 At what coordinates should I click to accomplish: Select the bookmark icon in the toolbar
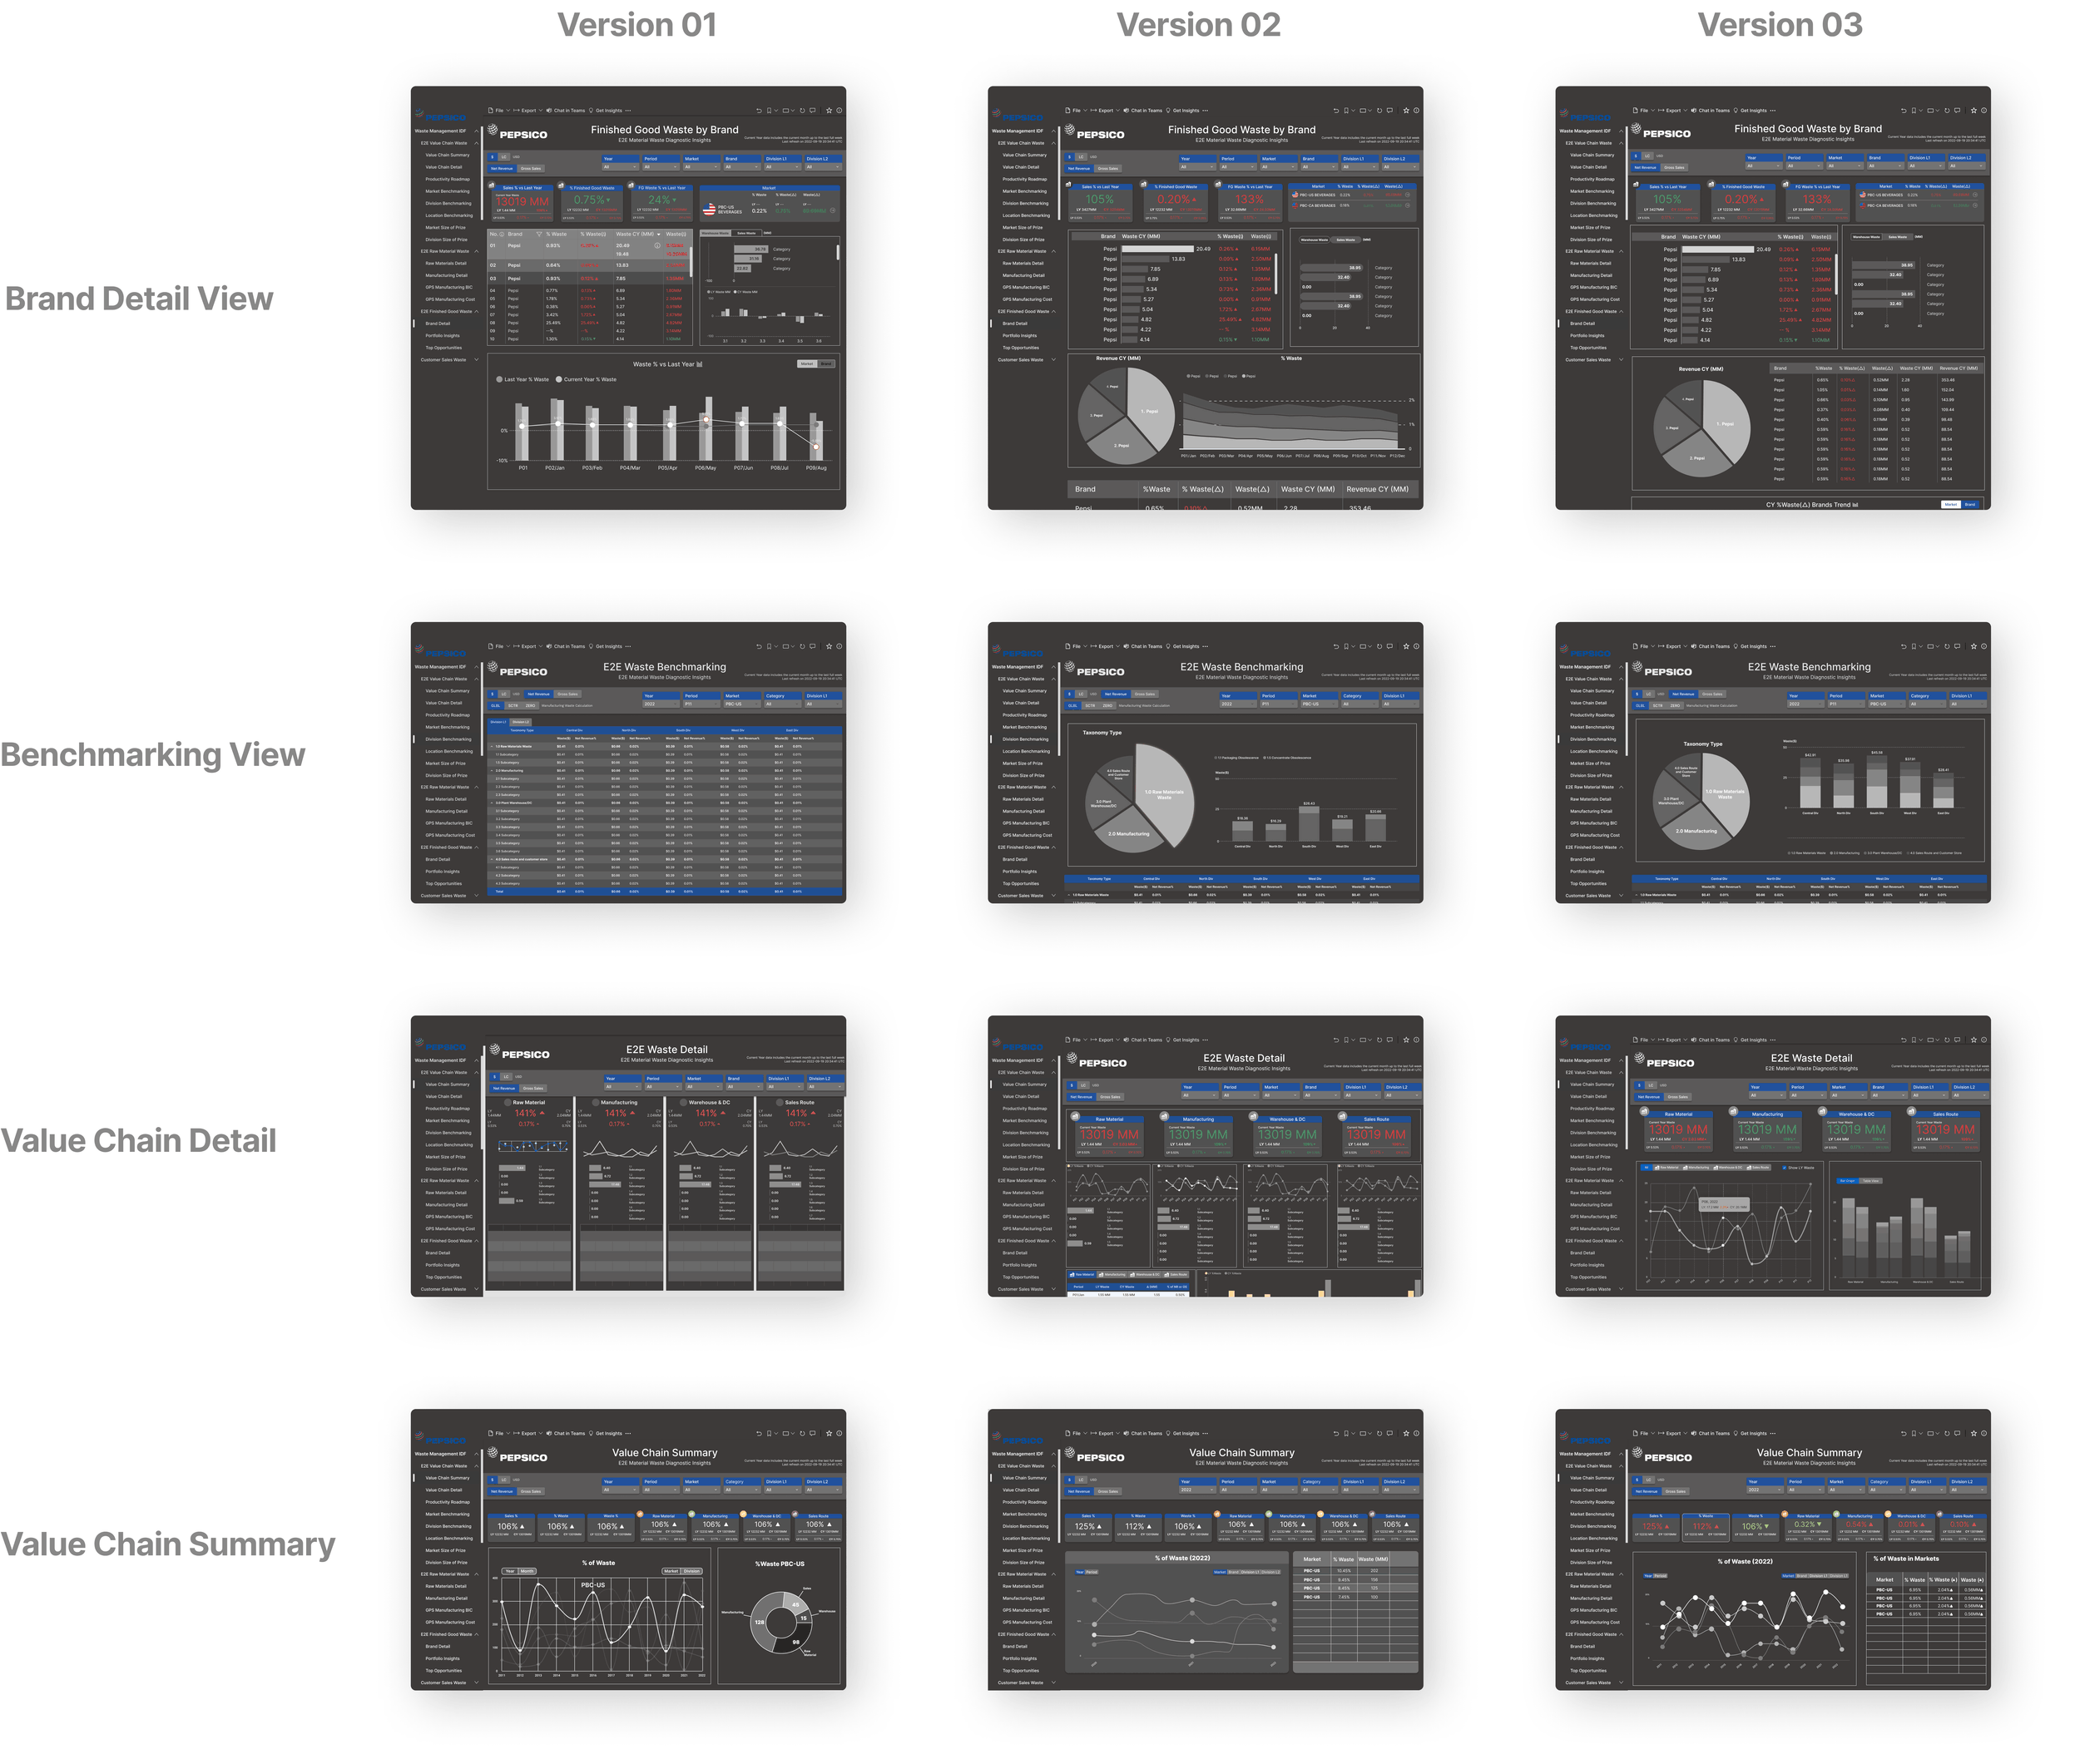click(770, 111)
